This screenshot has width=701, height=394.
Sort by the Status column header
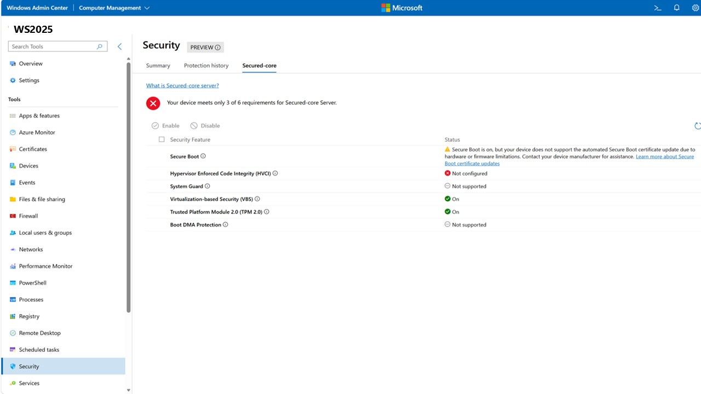452,140
